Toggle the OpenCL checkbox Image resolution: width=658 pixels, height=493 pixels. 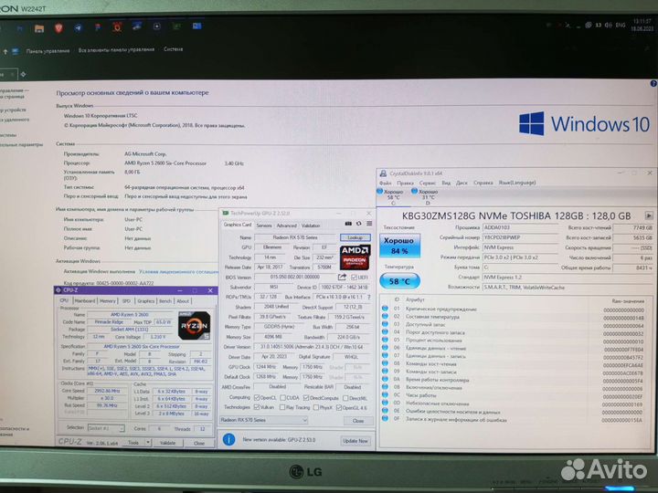257,397
